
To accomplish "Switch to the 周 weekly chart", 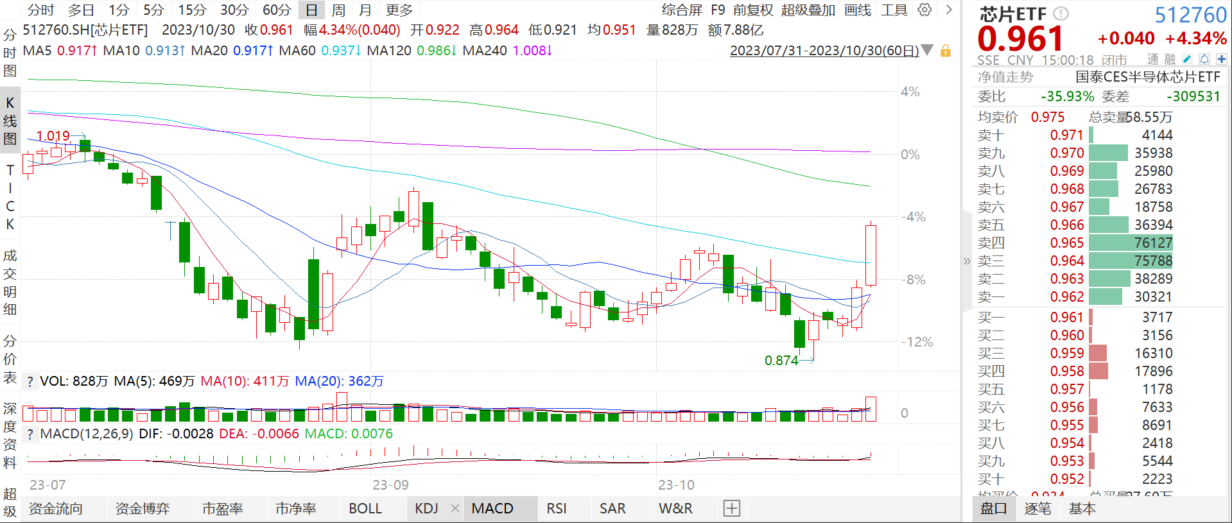I will (338, 10).
